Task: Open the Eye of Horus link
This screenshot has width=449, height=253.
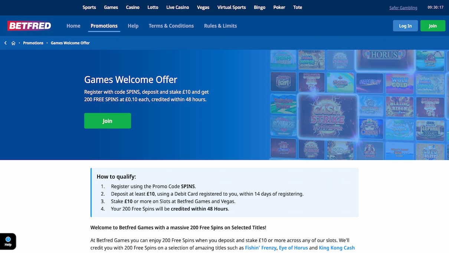Action: pyautogui.click(x=293, y=248)
